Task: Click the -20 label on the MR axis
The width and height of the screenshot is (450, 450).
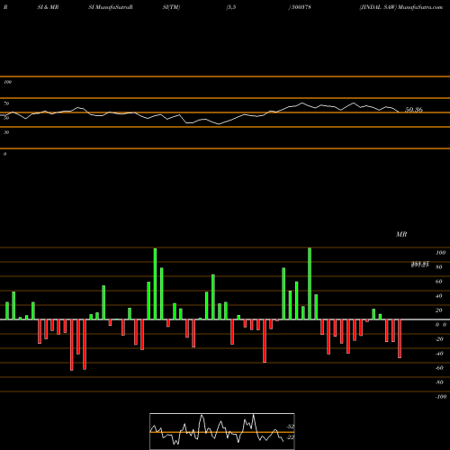Action: [439, 339]
